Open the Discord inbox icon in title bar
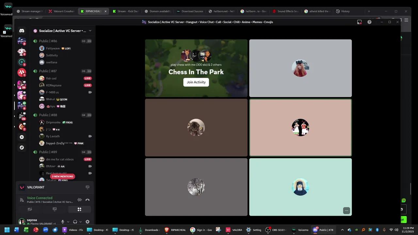The width and height of the screenshot is (418, 235). click(x=359, y=22)
